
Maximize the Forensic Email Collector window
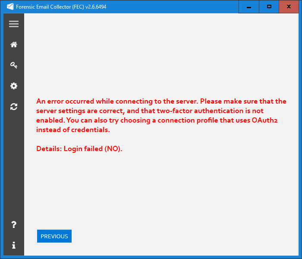[x=269, y=7]
